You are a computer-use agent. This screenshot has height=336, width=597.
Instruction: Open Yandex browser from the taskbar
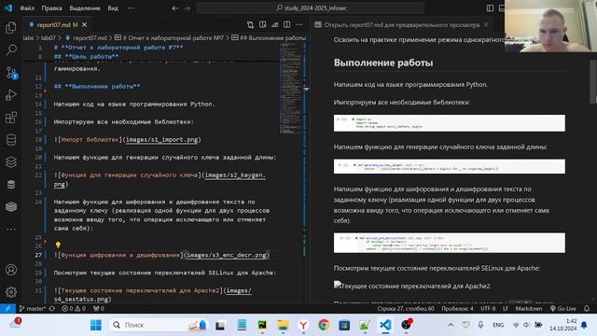[303, 325]
